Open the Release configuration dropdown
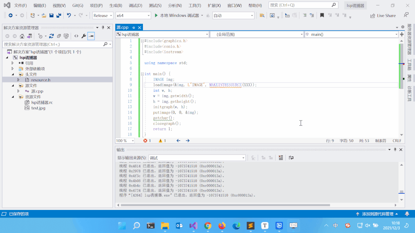The image size is (415, 233). coord(103,15)
